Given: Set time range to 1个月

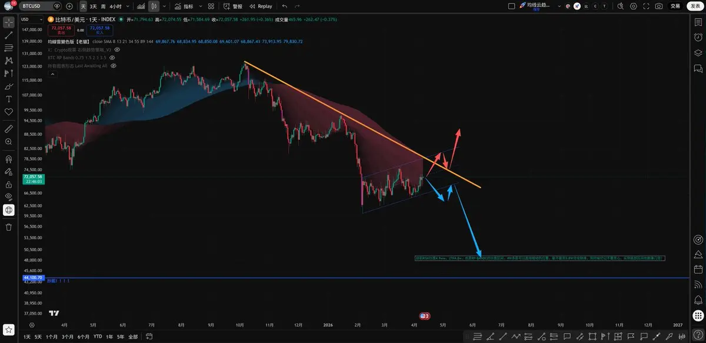Looking at the screenshot, I should (x=52, y=337).
